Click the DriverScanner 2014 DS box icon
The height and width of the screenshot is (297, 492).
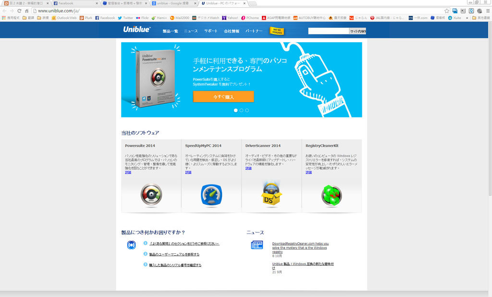click(271, 194)
